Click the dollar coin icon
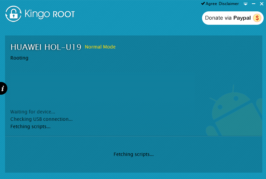 click(x=257, y=18)
